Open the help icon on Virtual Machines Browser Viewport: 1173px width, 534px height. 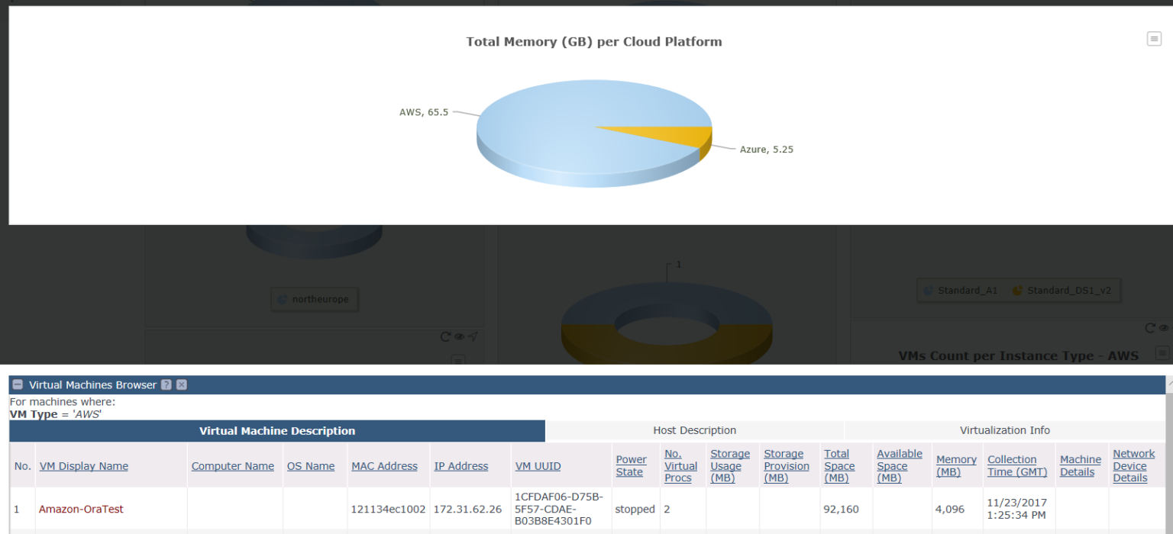click(x=166, y=384)
